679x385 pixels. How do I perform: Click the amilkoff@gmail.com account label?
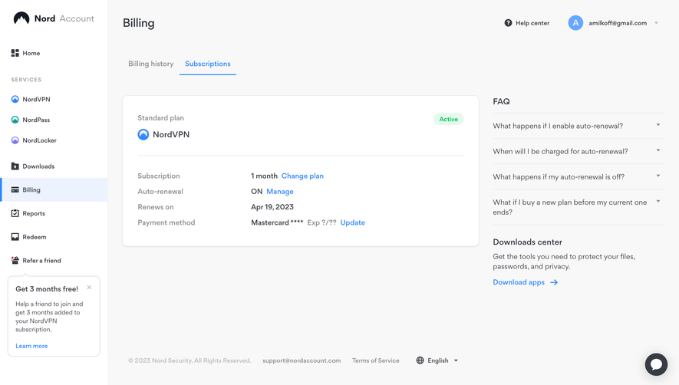click(618, 23)
